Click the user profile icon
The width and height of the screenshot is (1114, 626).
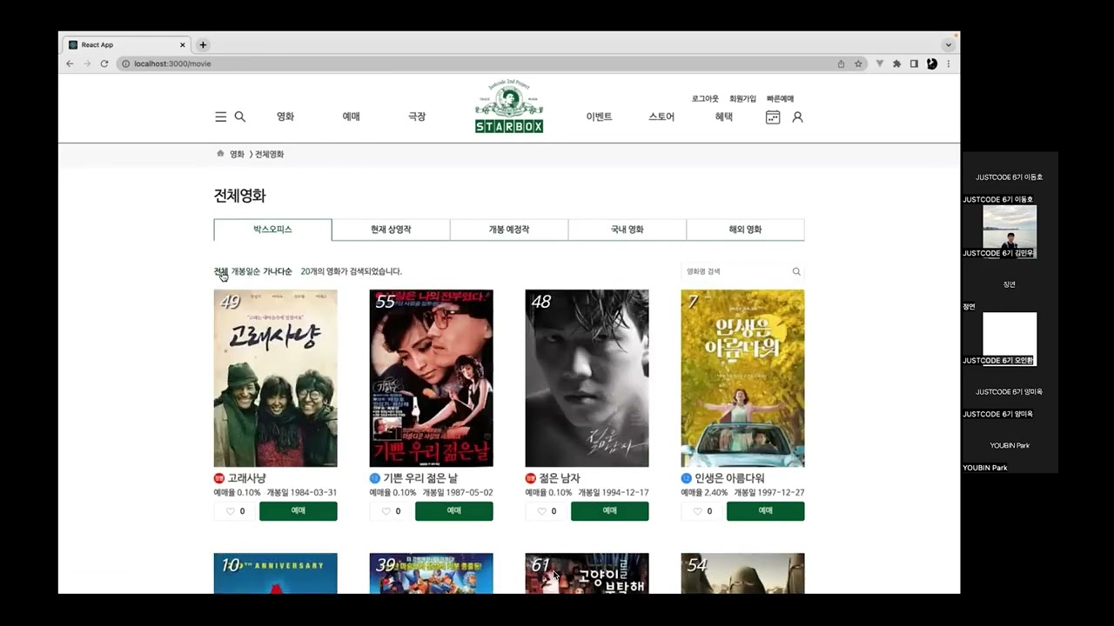pyautogui.click(x=797, y=117)
